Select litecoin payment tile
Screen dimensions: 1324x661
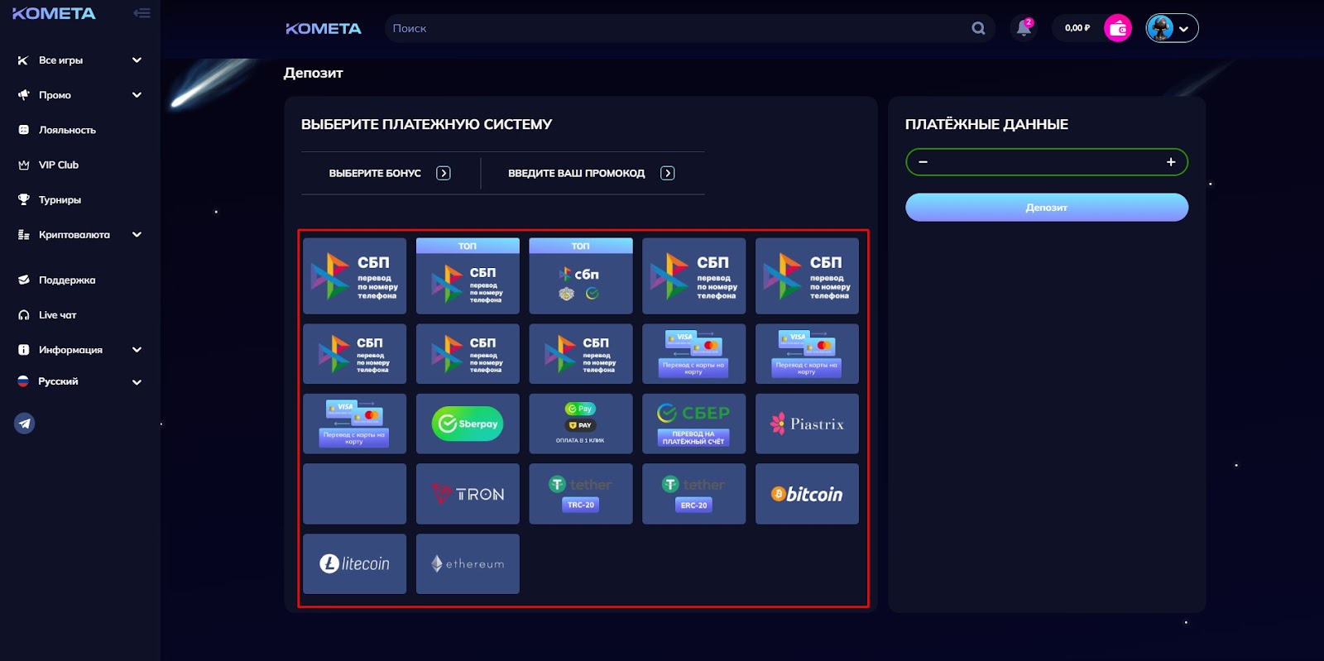pos(354,563)
